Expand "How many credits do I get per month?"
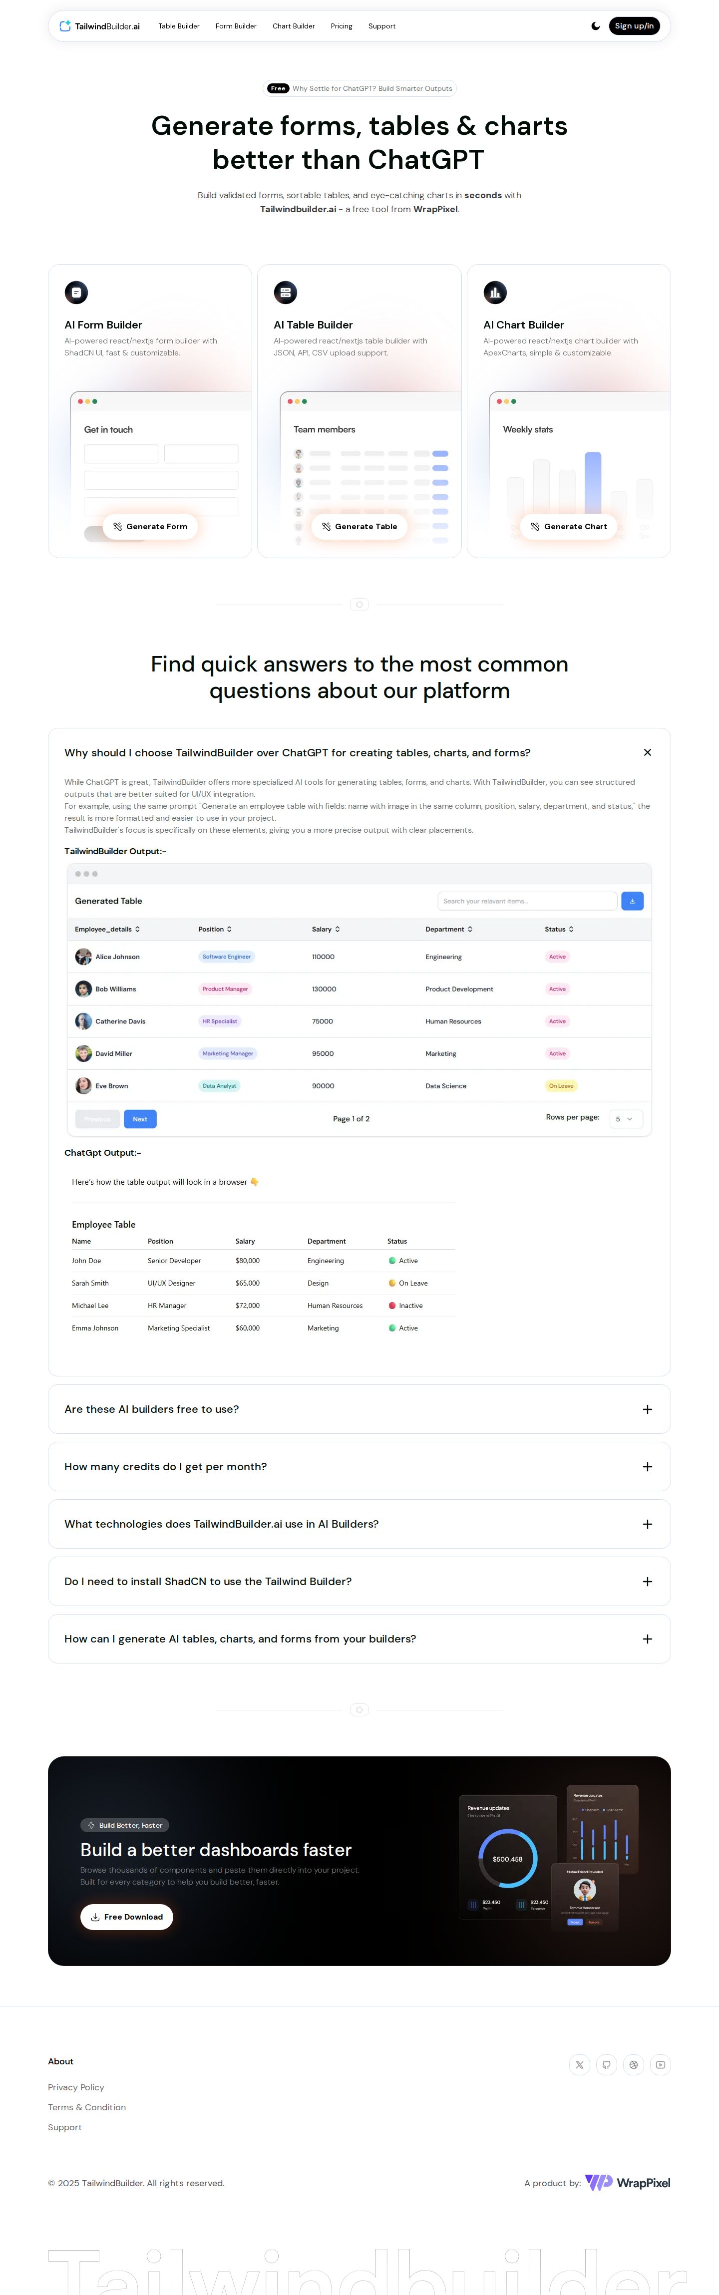 (x=359, y=1466)
